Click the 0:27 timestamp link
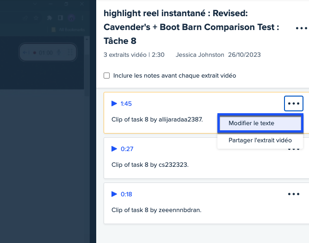 coord(127,149)
